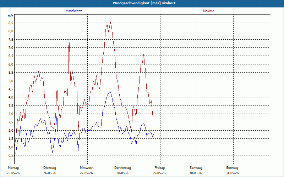Click the date '29.05.26'
The image size is (284, 177).
point(159,173)
